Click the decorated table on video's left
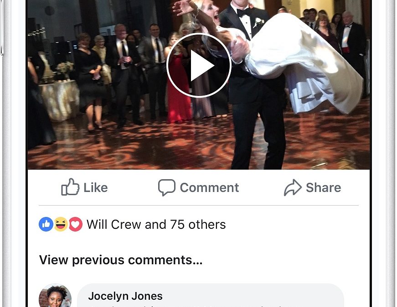The height and width of the screenshot is (307, 397). [60, 100]
